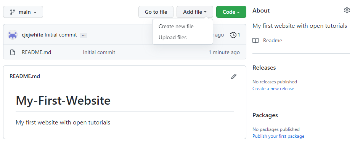
Task: Click cjejwhite user avatar
Action: click(13, 35)
